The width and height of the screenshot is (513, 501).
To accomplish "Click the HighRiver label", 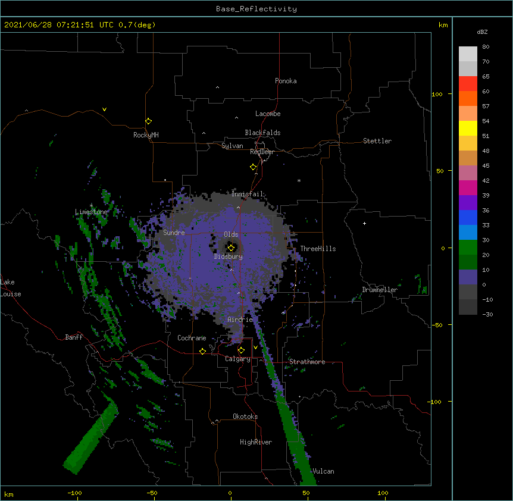I will (x=256, y=442).
